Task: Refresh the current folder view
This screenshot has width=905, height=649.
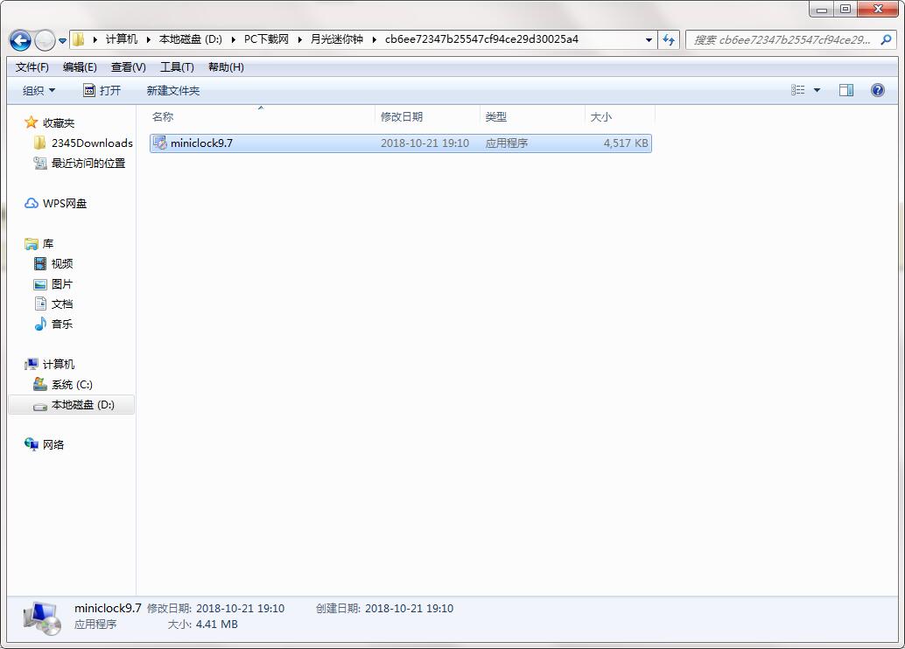Action: [669, 40]
